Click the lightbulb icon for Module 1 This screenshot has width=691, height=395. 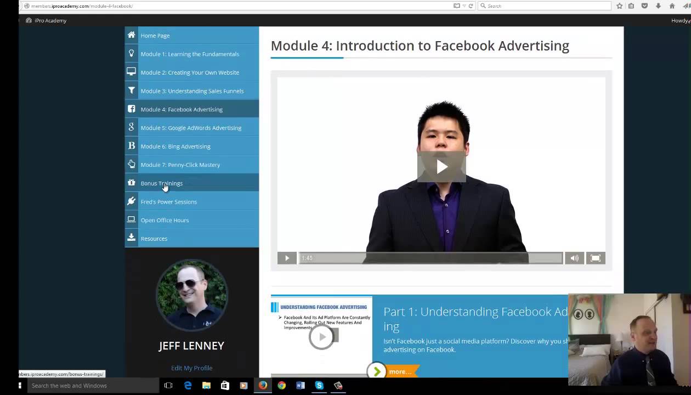(131, 54)
